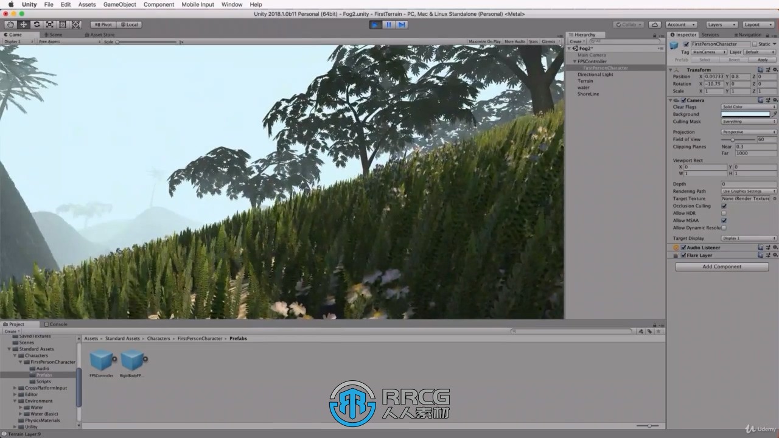Toggle the Audio Listener enabled checkbox
The width and height of the screenshot is (779, 438).
[683, 248]
